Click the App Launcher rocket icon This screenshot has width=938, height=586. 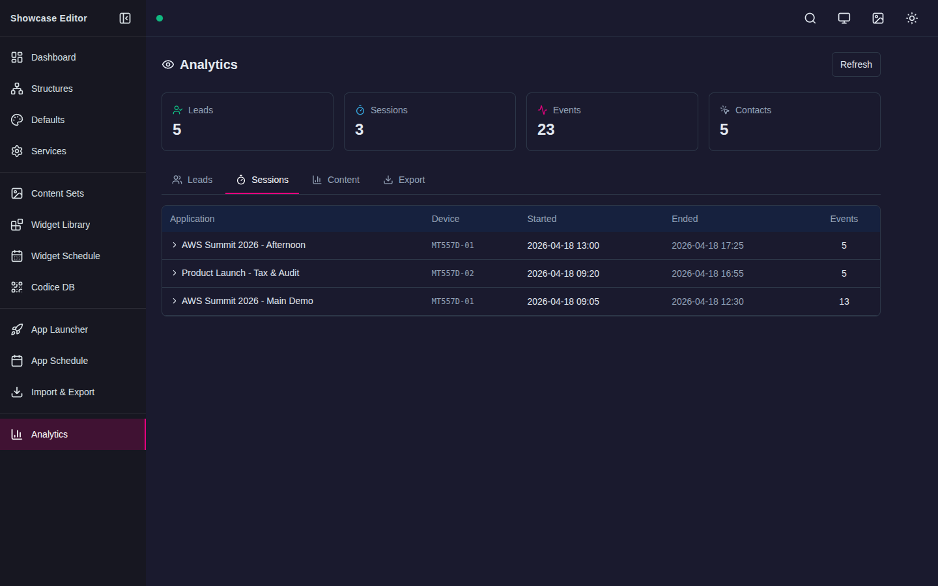[17, 329]
